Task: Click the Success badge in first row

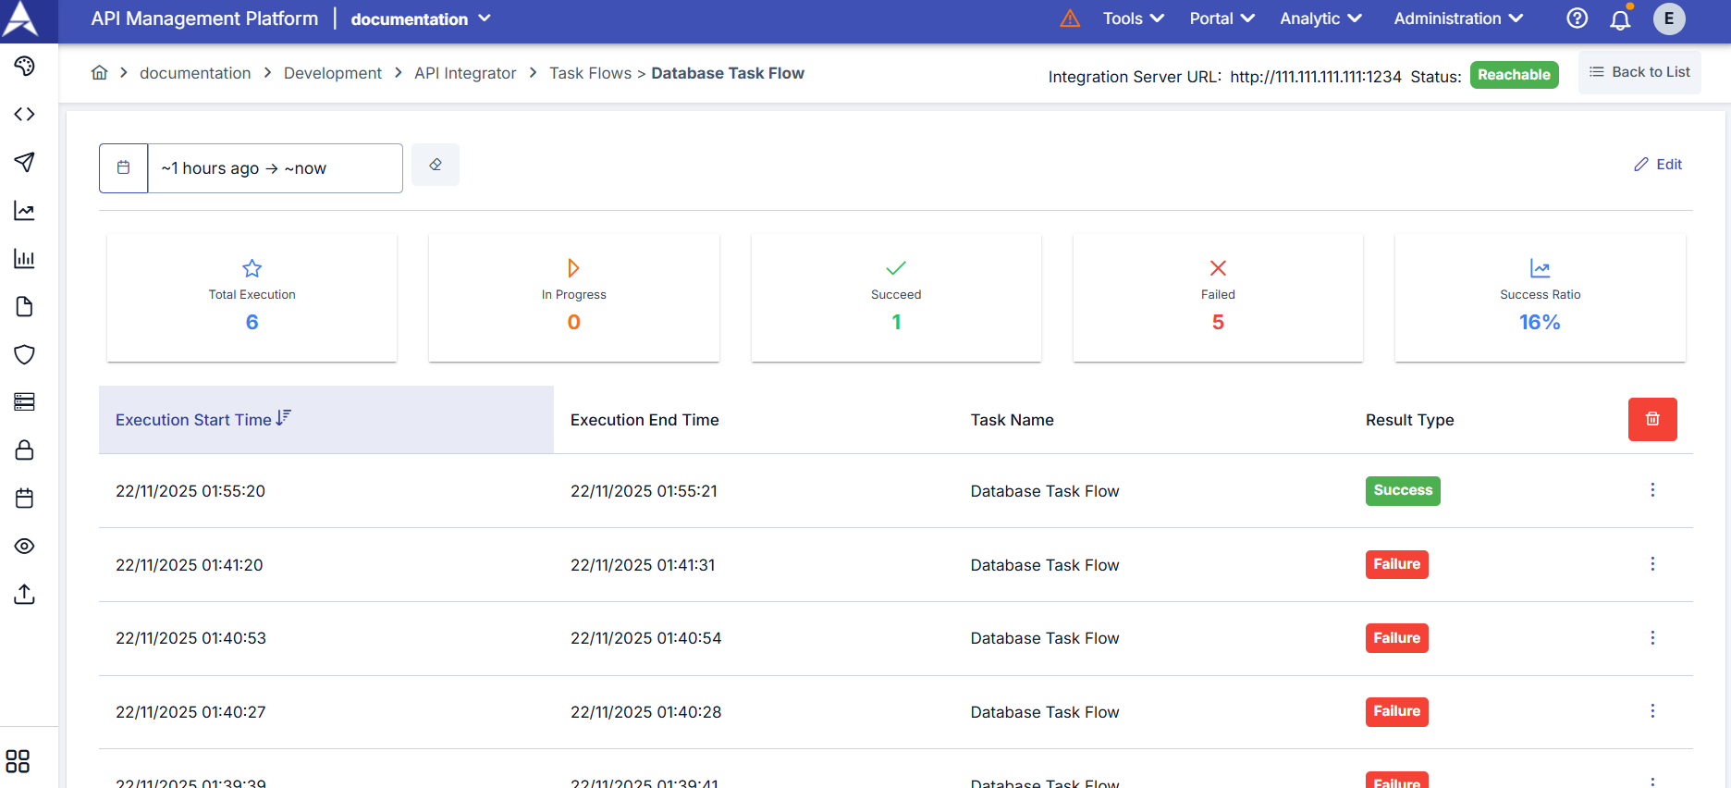Action: tap(1403, 490)
